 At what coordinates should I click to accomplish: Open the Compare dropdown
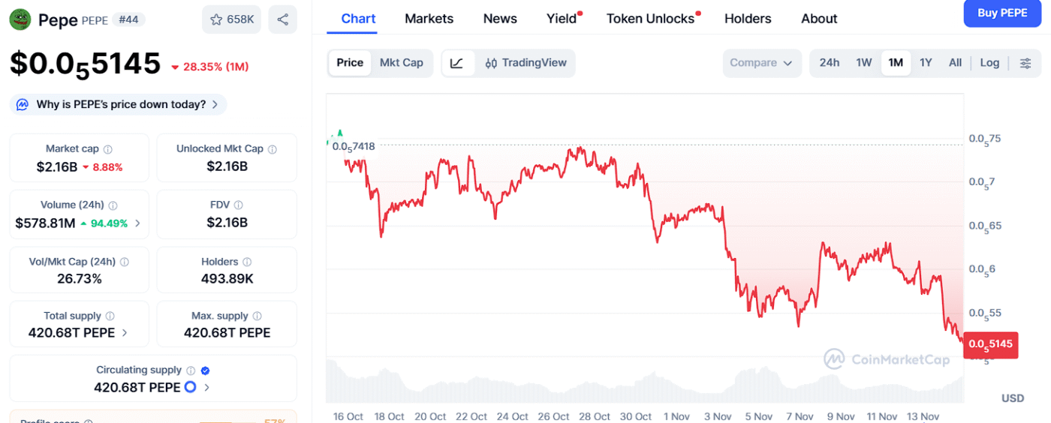point(761,63)
